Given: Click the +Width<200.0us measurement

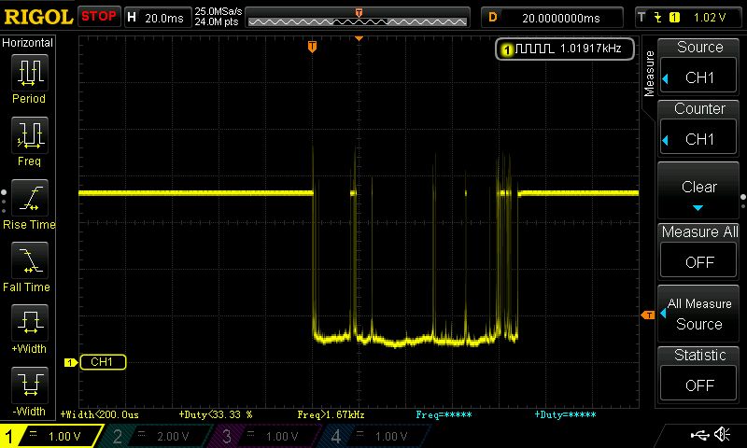Looking at the screenshot, I should click(99, 415).
